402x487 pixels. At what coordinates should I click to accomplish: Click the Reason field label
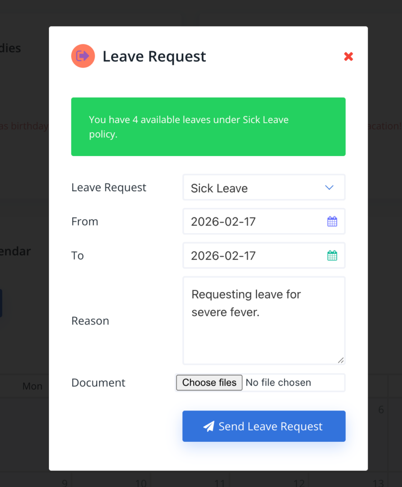pyautogui.click(x=90, y=321)
